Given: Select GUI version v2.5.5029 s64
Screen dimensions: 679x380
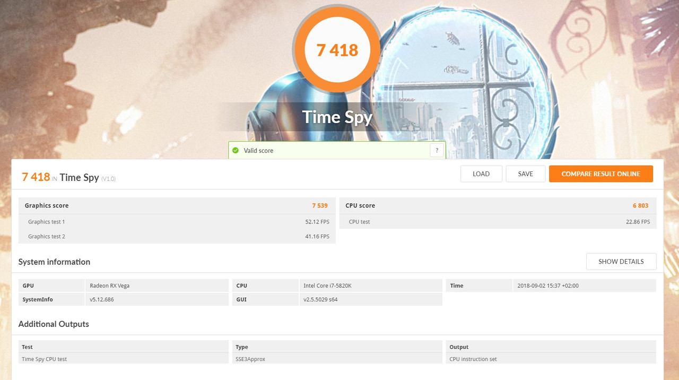Looking at the screenshot, I should point(320,299).
